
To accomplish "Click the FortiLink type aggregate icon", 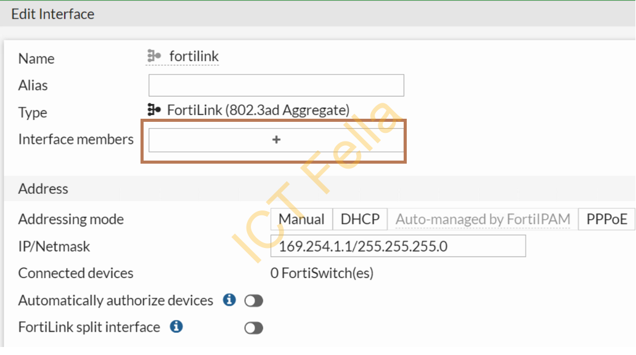I will click(x=154, y=110).
